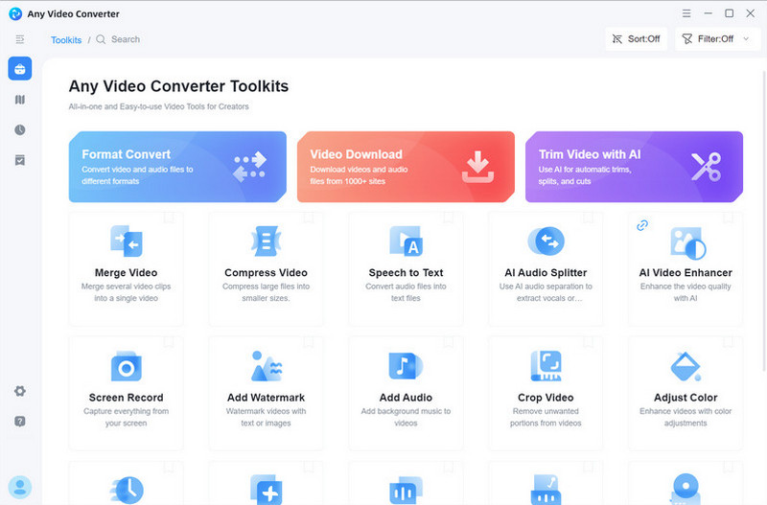Open the Compress Video title
This screenshot has width=767, height=505.
point(267,273)
